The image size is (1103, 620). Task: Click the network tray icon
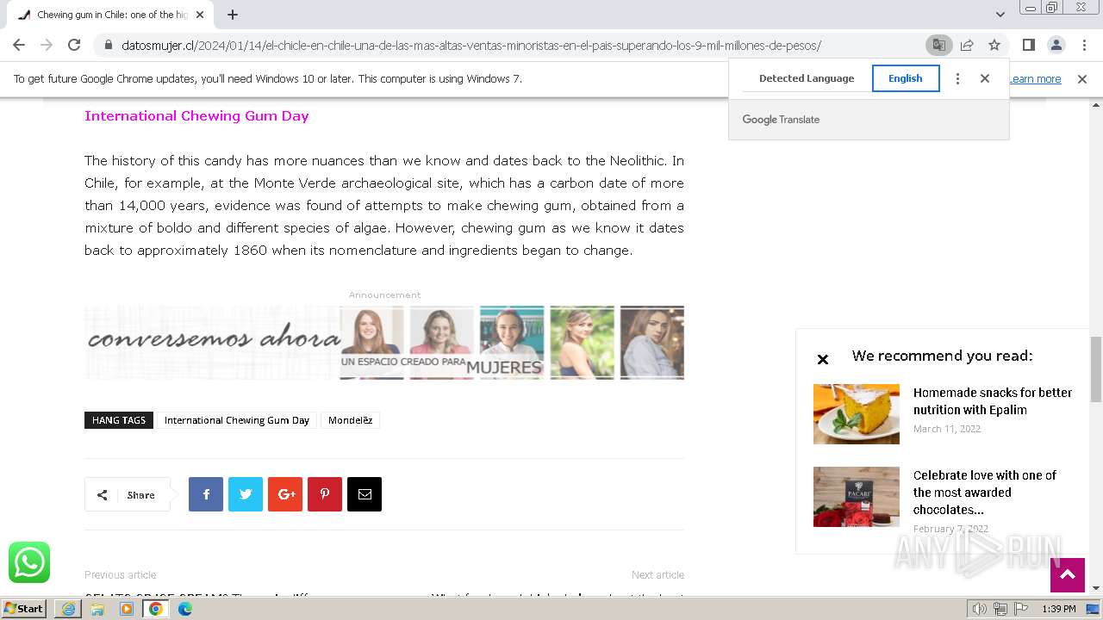(1000, 609)
